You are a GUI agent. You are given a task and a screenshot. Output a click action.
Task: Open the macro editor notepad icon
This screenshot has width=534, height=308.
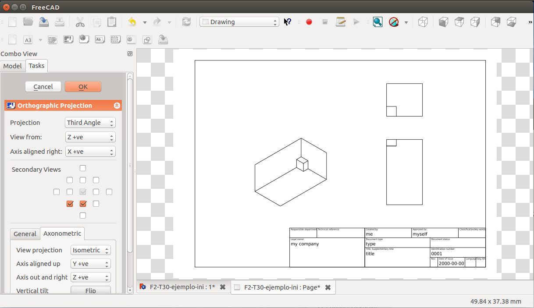(x=341, y=22)
